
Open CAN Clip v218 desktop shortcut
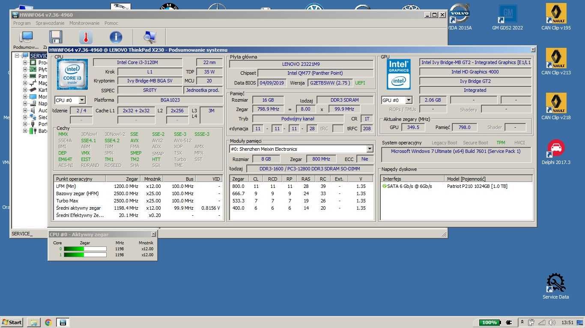[556, 107]
